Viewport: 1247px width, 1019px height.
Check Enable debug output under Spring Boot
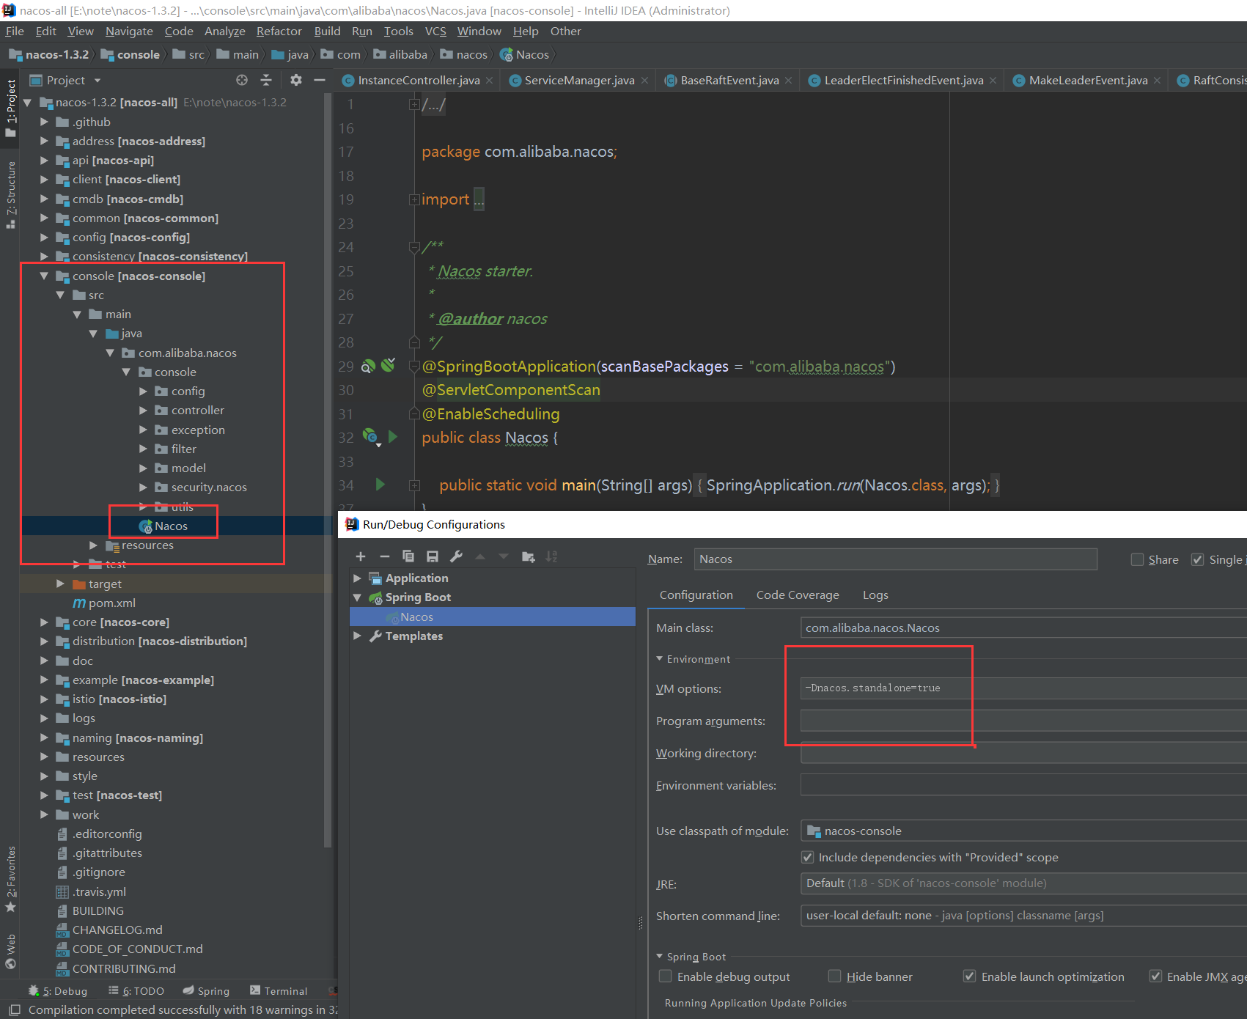665,976
